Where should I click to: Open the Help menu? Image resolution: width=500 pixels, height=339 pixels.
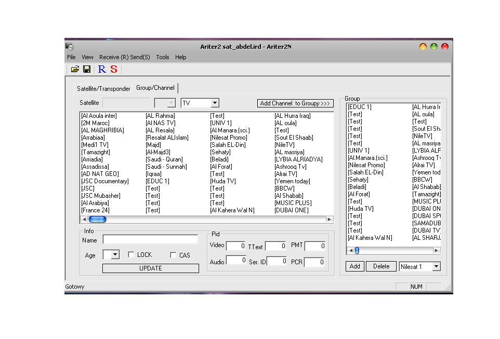coord(180,57)
